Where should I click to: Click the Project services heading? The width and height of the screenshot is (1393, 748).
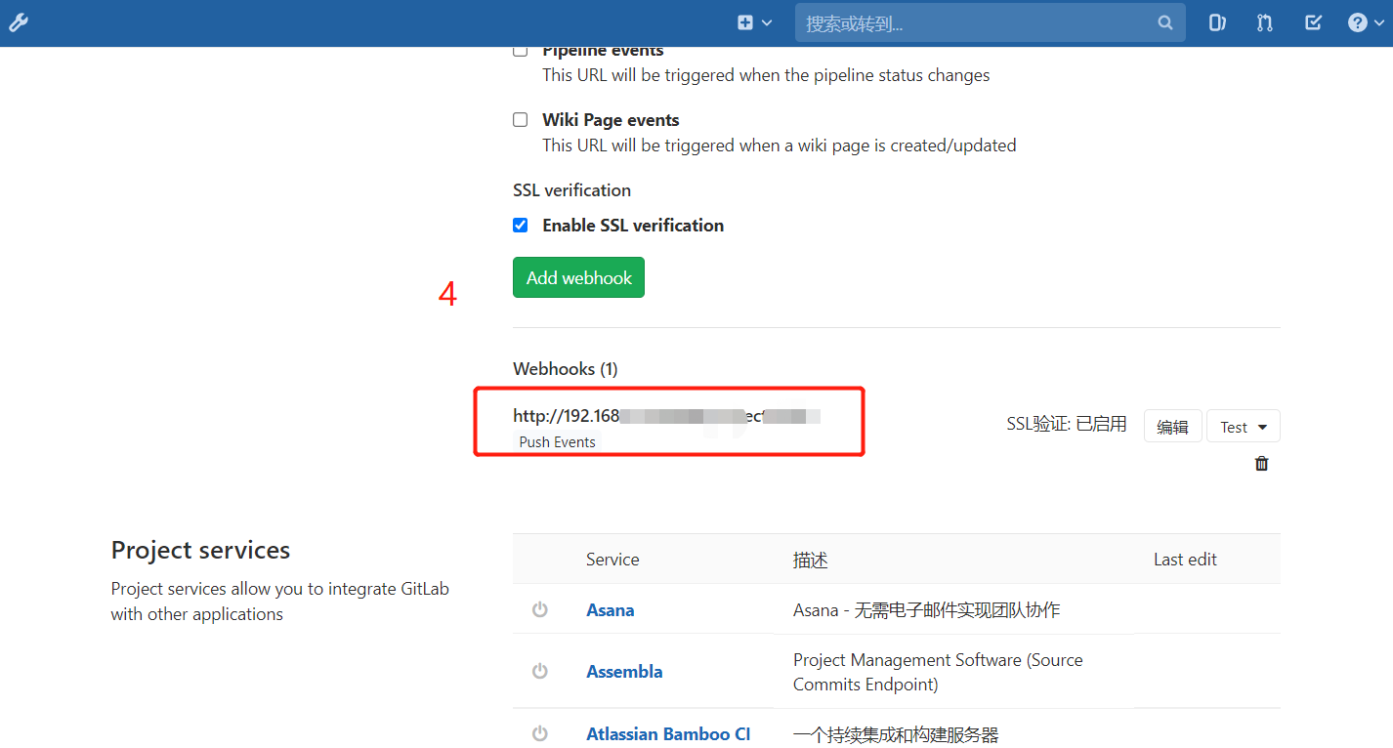(200, 550)
